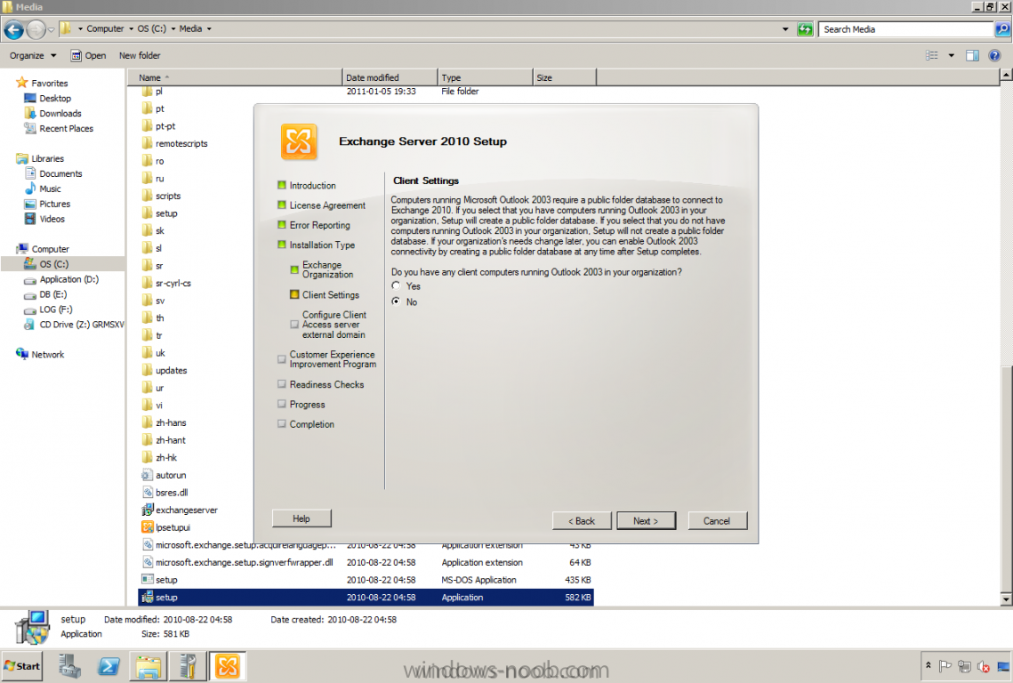The width and height of the screenshot is (1013, 683).
Task: Click the Back button in Exchange Setup
Action: (x=582, y=521)
